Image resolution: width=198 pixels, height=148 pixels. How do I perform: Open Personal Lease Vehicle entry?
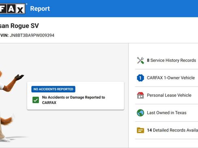(x=167, y=95)
